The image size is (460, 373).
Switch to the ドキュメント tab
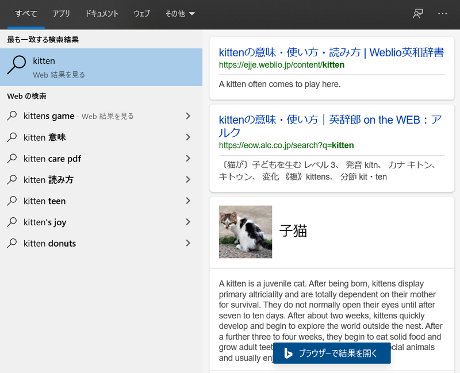(x=102, y=13)
